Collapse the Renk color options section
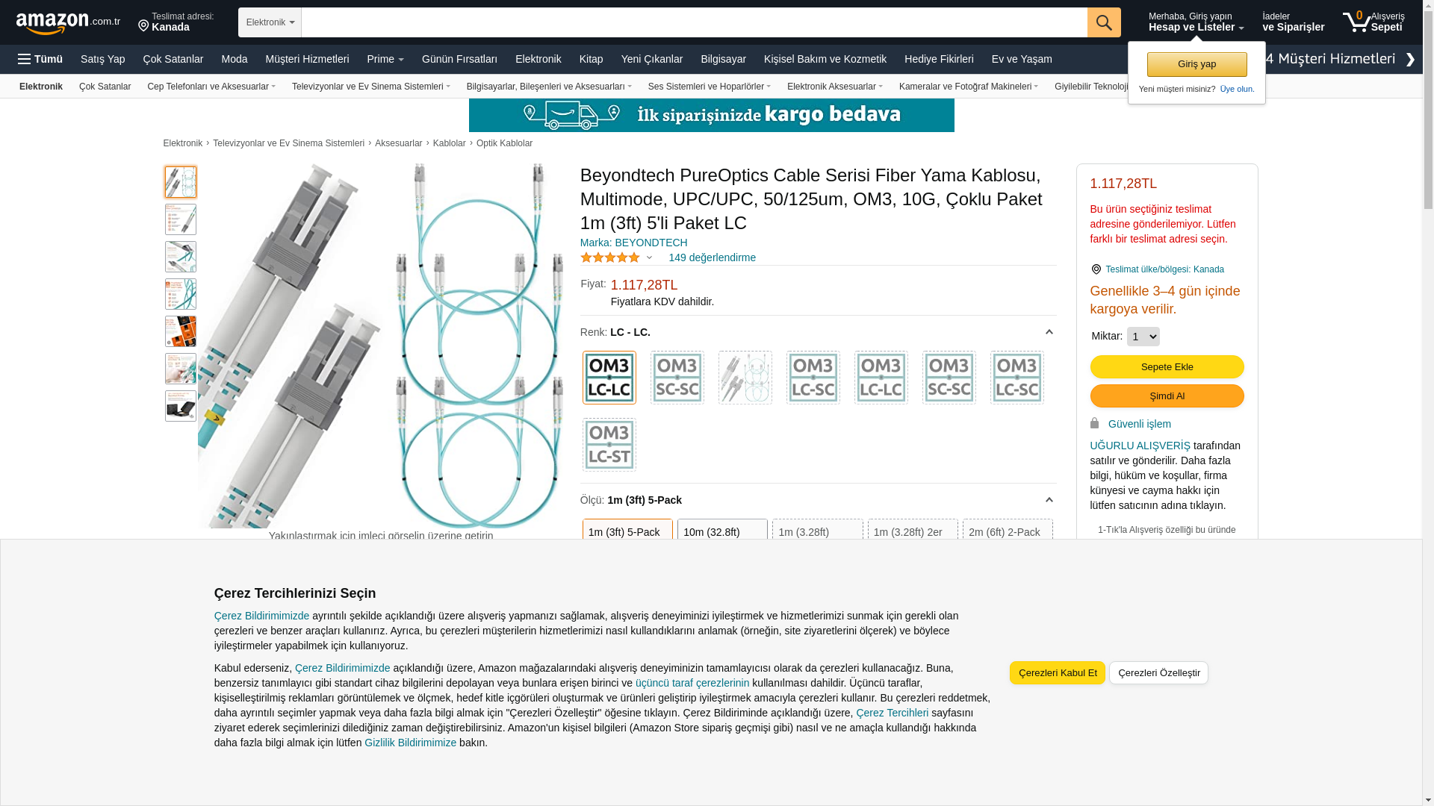 click(1049, 332)
